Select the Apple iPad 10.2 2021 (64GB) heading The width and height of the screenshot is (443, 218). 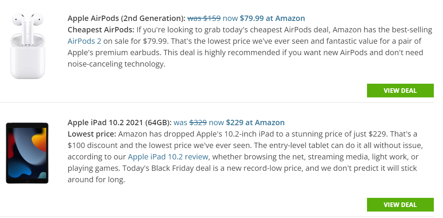[120, 123]
